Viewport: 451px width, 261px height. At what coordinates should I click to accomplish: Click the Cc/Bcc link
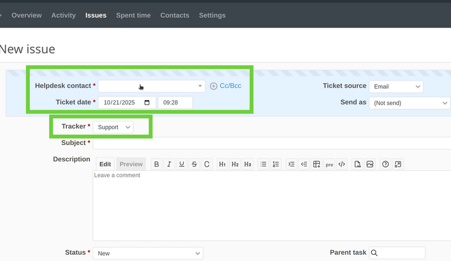(231, 86)
